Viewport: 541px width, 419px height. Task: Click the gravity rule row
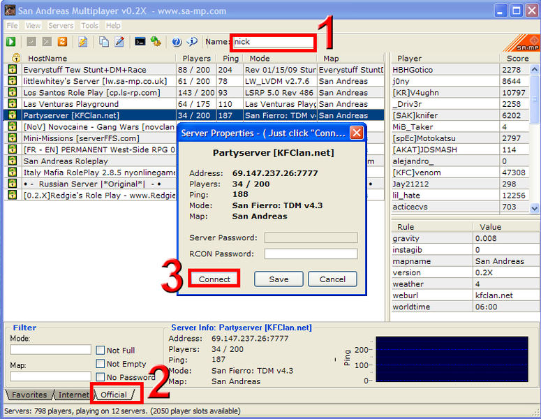pos(465,238)
